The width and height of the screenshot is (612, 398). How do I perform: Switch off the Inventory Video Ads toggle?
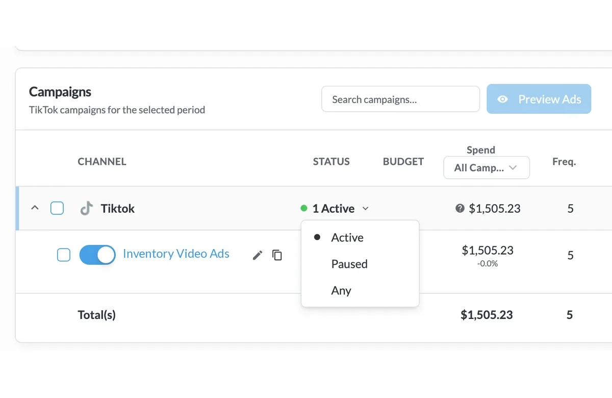tap(97, 255)
